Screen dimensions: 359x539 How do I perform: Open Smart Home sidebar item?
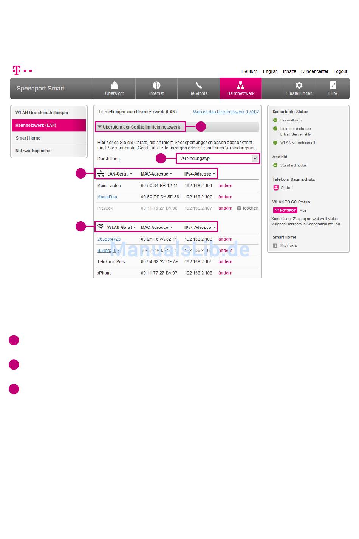click(x=49, y=138)
